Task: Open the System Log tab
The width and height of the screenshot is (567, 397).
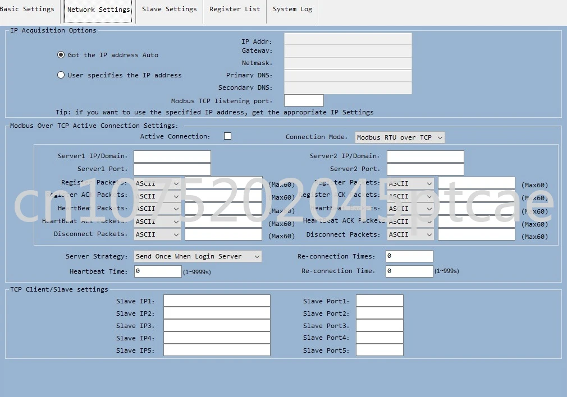Action: (x=292, y=10)
